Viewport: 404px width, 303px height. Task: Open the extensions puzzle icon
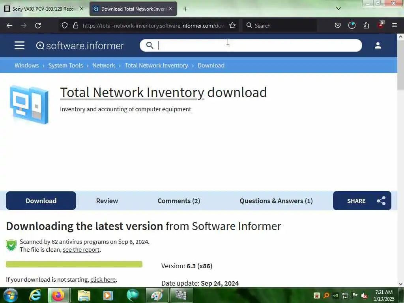coord(366,26)
